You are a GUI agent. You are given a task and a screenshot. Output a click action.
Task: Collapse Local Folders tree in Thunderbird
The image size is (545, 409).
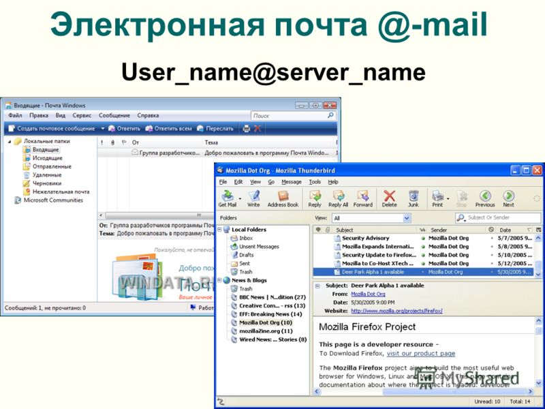tap(219, 230)
